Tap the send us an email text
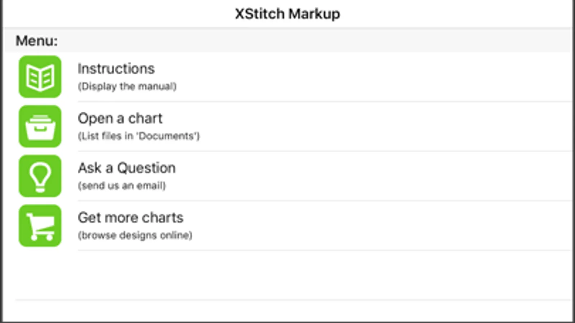 pos(122,186)
